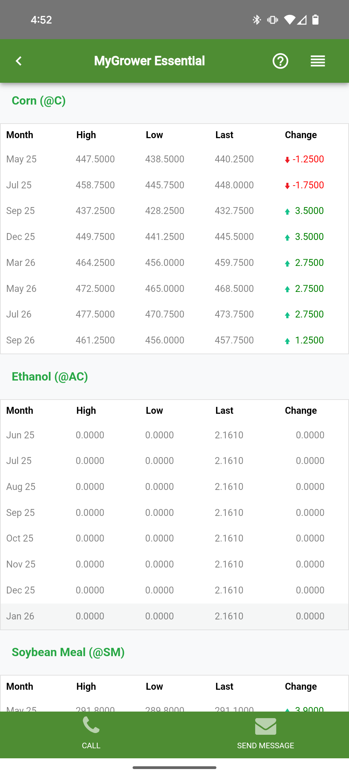This screenshot has width=349, height=777.
Task: Click the Last header in Ethanol table
Action: pyautogui.click(x=224, y=410)
